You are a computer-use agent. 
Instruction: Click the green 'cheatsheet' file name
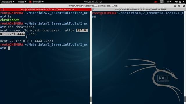[x=10, y=20]
